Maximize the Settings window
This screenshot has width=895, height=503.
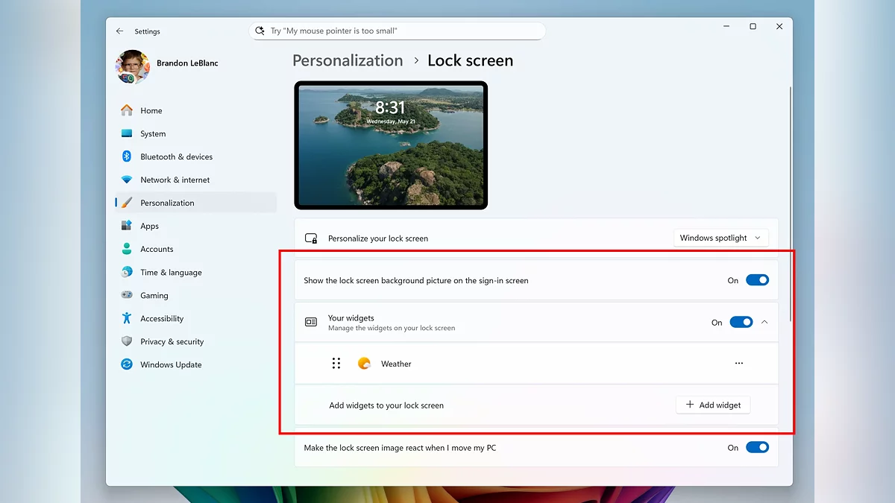click(x=753, y=26)
